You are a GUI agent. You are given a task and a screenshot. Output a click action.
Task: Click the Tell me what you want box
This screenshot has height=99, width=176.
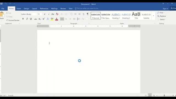point(87,9)
